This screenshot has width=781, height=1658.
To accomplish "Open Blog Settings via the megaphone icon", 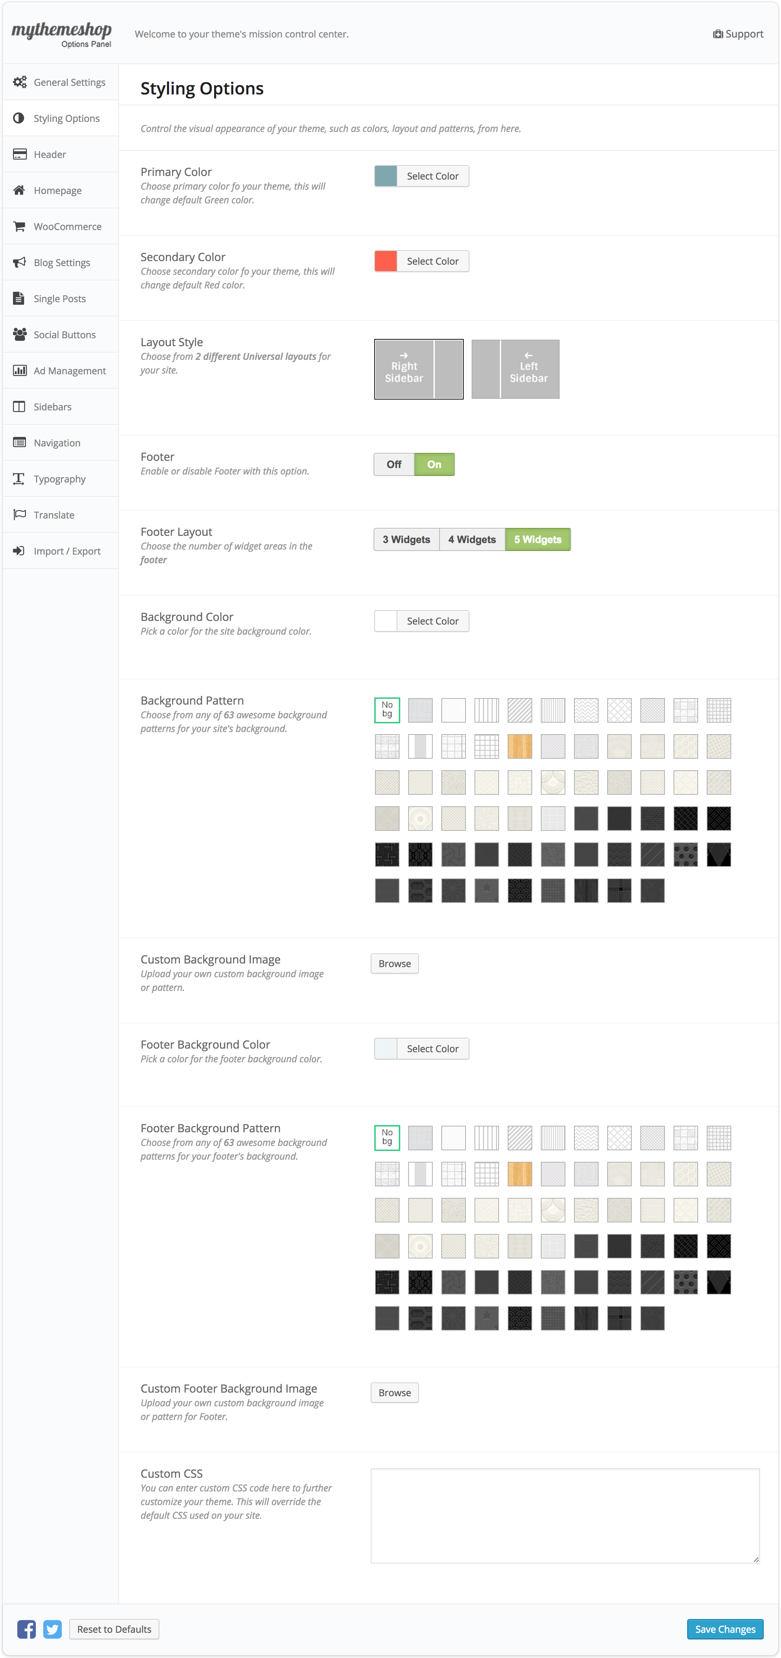I will 19,262.
